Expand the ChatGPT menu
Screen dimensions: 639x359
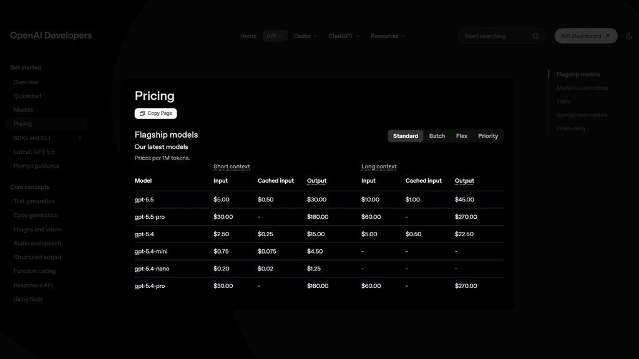coord(344,36)
